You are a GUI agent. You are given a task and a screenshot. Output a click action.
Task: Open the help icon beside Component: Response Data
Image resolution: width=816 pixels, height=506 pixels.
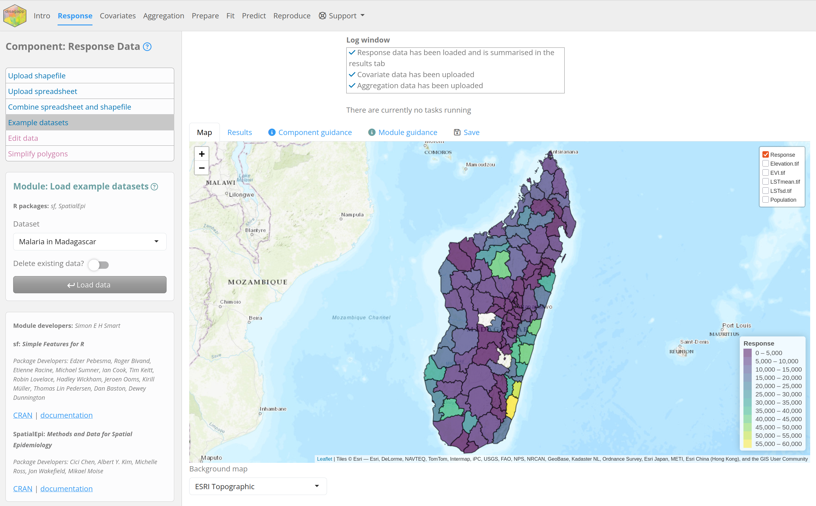[x=147, y=47]
